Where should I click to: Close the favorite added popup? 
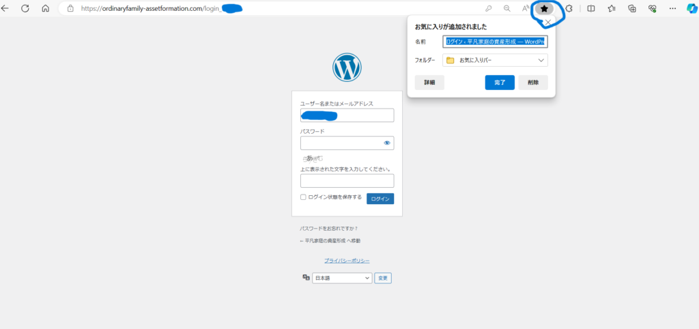tap(548, 23)
